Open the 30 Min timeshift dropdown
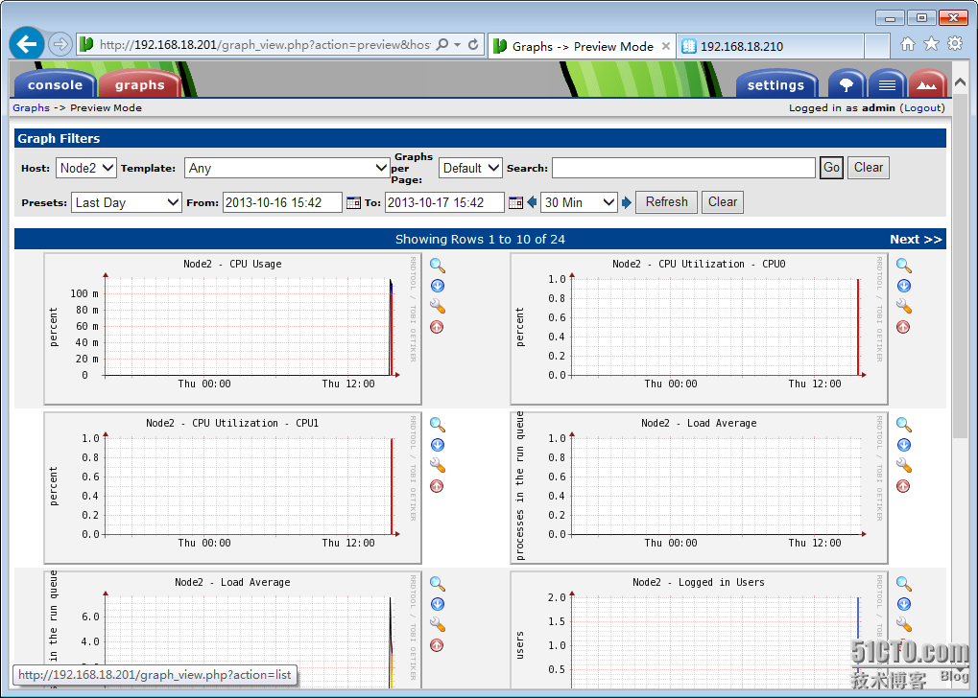The width and height of the screenshot is (978, 698). pos(579,202)
